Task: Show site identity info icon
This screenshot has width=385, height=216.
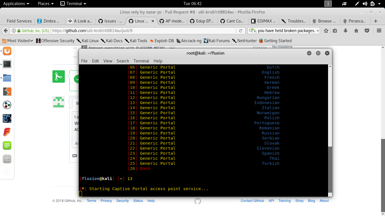Action: (14, 31)
